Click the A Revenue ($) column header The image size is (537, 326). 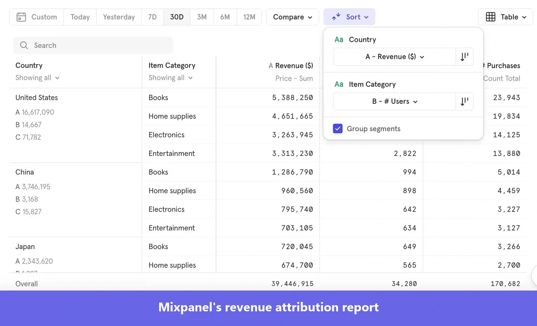[291, 66]
